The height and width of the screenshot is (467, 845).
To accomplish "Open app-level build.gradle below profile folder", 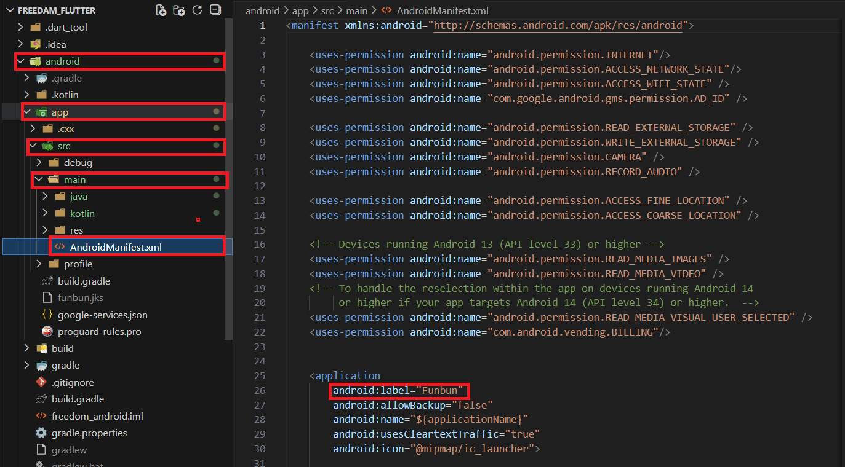I will coord(84,281).
